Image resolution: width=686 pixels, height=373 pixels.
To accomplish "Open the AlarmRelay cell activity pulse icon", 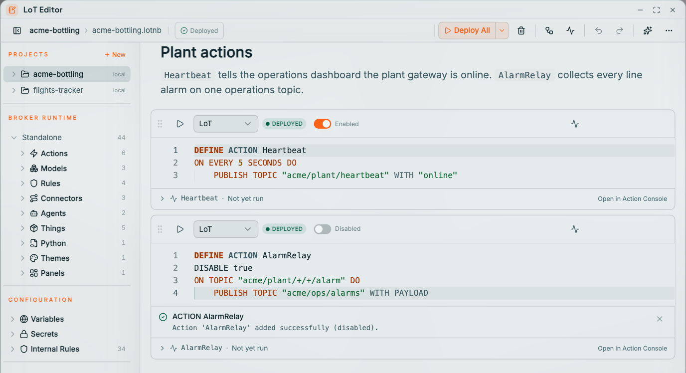I will click(x=575, y=229).
